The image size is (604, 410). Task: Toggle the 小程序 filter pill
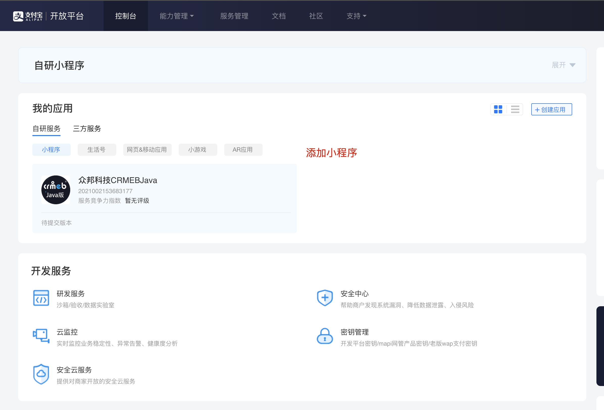click(51, 150)
